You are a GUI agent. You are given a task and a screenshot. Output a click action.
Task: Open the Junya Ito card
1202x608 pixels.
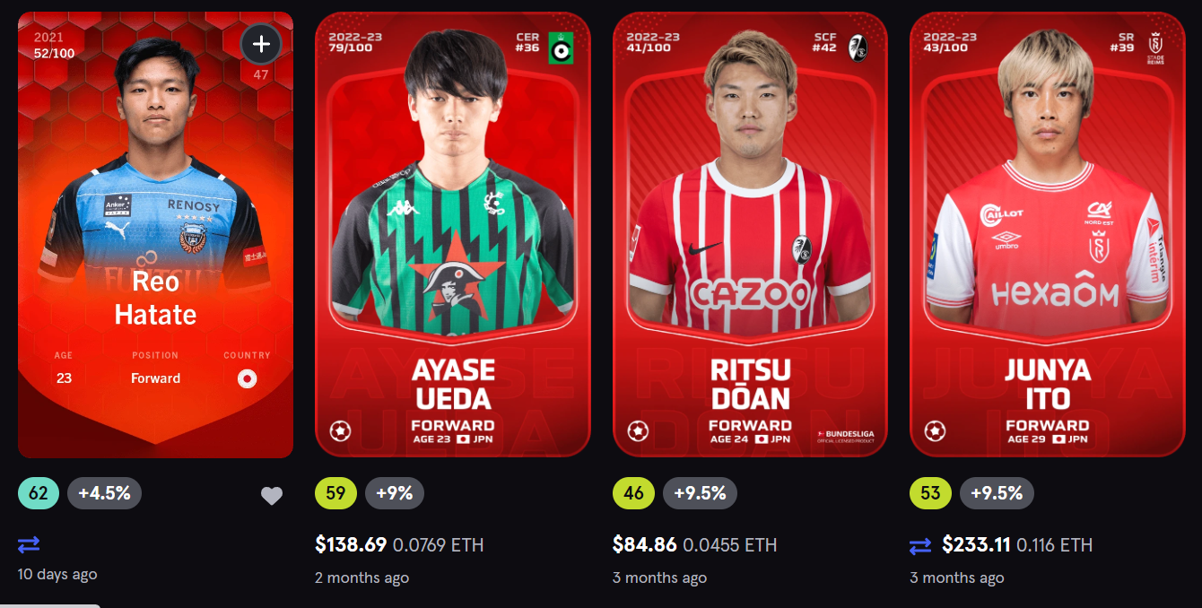tap(1047, 235)
